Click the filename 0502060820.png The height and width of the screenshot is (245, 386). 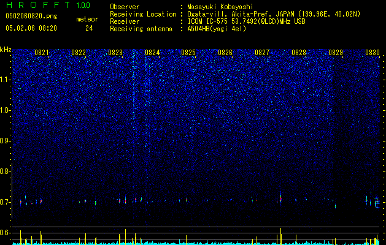tap(31, 17)
